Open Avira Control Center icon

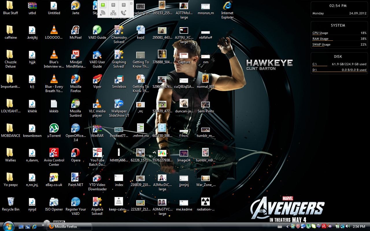point(54,153)
